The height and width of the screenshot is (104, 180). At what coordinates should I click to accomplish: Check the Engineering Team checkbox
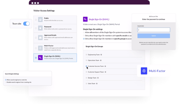87,55
